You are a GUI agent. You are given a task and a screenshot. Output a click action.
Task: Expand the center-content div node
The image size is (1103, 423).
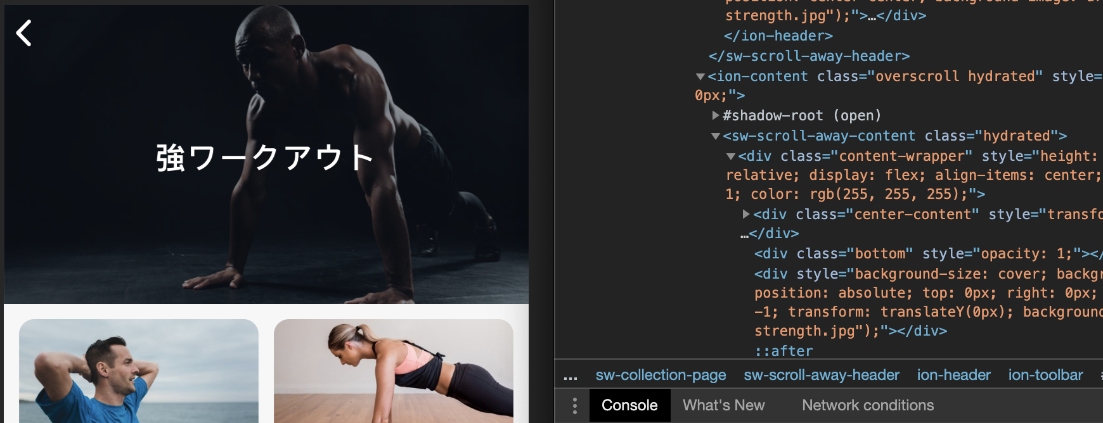(746, 214)
